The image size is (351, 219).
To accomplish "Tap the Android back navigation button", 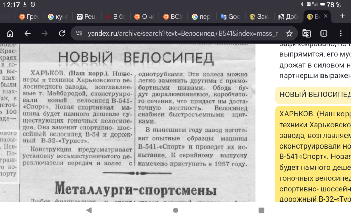I will [x=89, y=210].
